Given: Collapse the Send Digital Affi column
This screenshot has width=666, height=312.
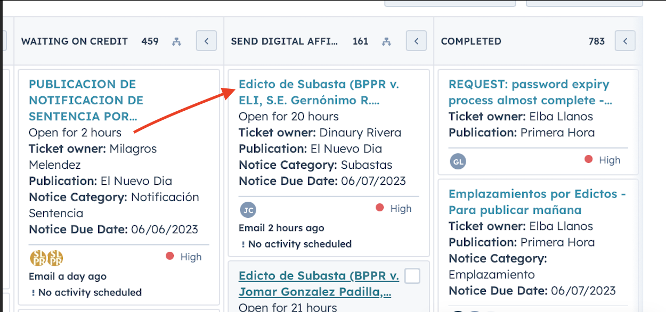Looking at the screenshot, I should coord(416,41).
